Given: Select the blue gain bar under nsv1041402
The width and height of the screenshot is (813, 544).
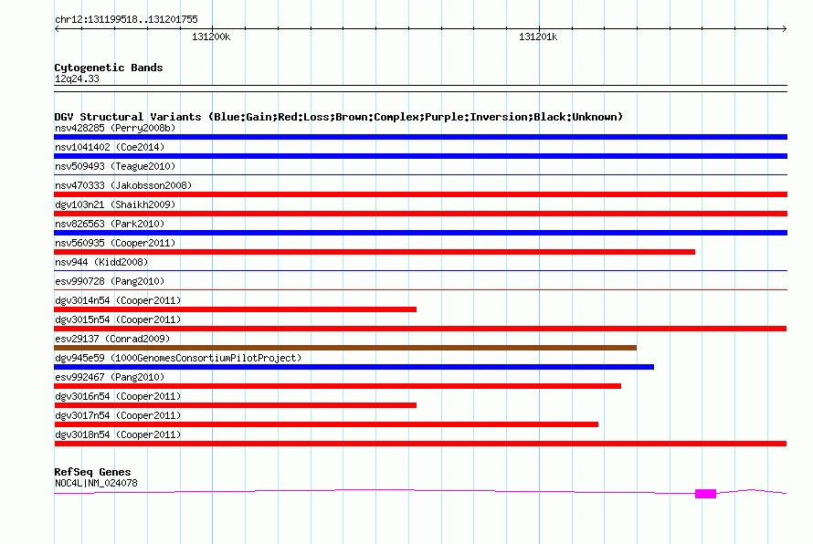Looking at the screenshot, I should pyautogui.click(x=420, y=156).
